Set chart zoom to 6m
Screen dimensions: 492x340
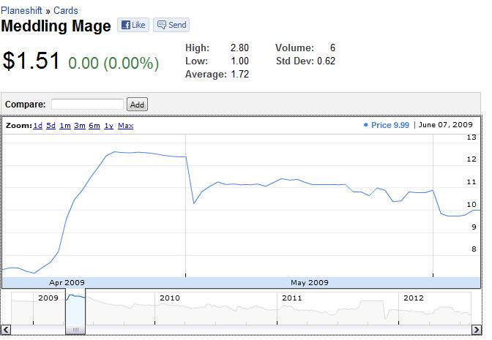(x=94, y=126)
